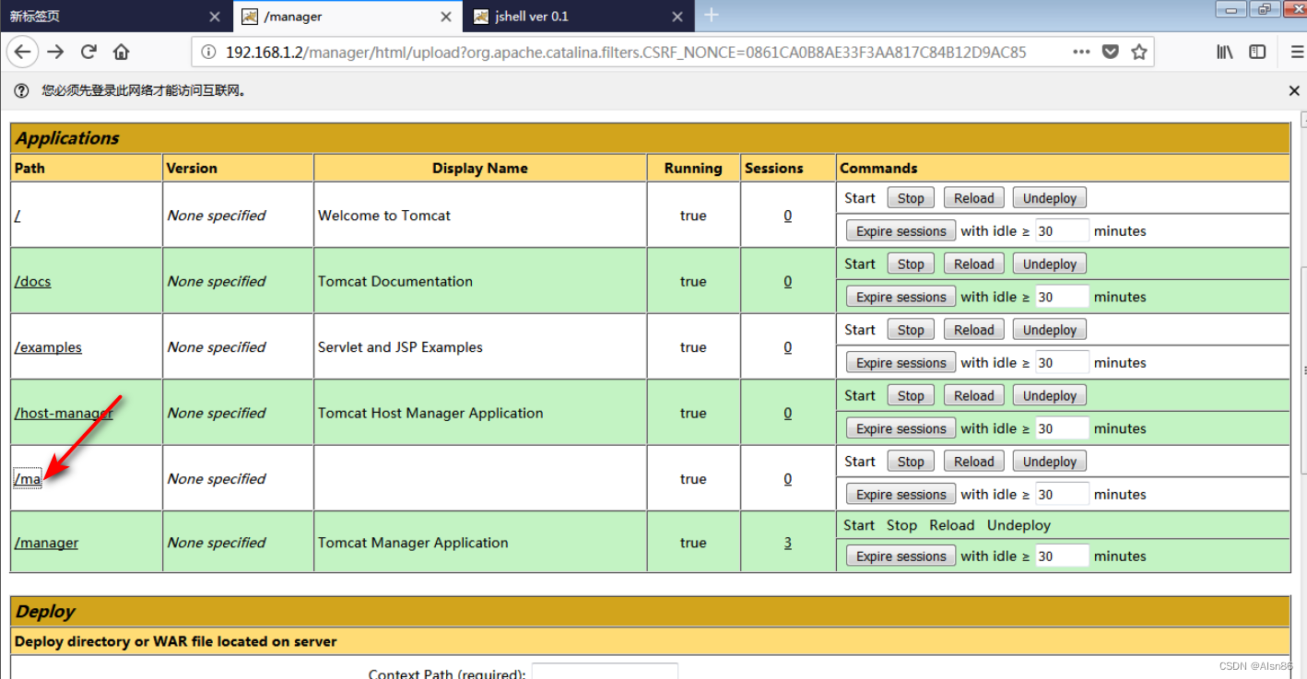The image size is (1307, 679).
Task: Stop the /ma application
Action: pos(911,462)
